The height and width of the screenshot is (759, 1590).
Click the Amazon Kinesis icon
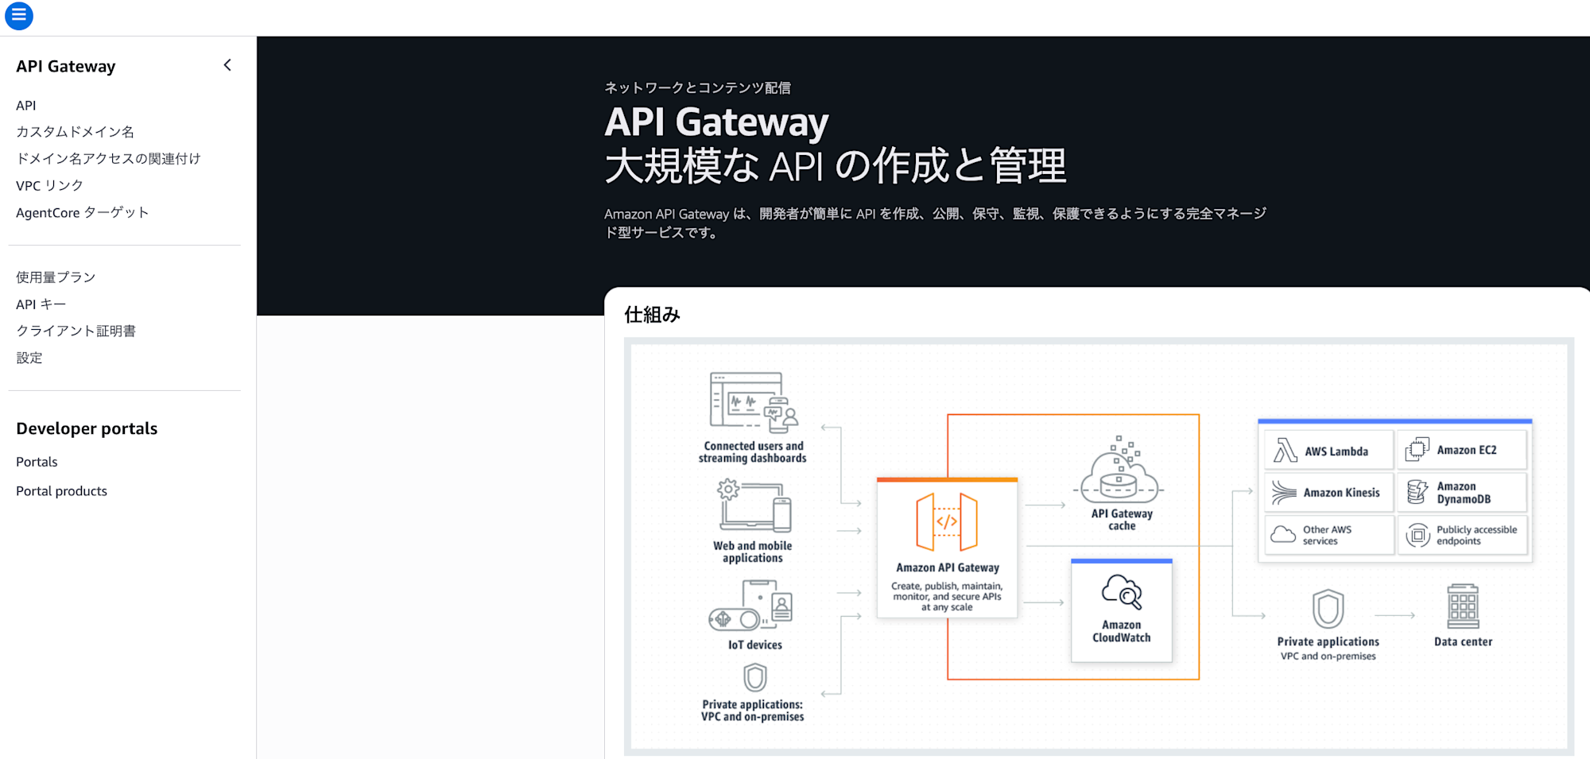pyautogui.click(x=1284, y=493)
